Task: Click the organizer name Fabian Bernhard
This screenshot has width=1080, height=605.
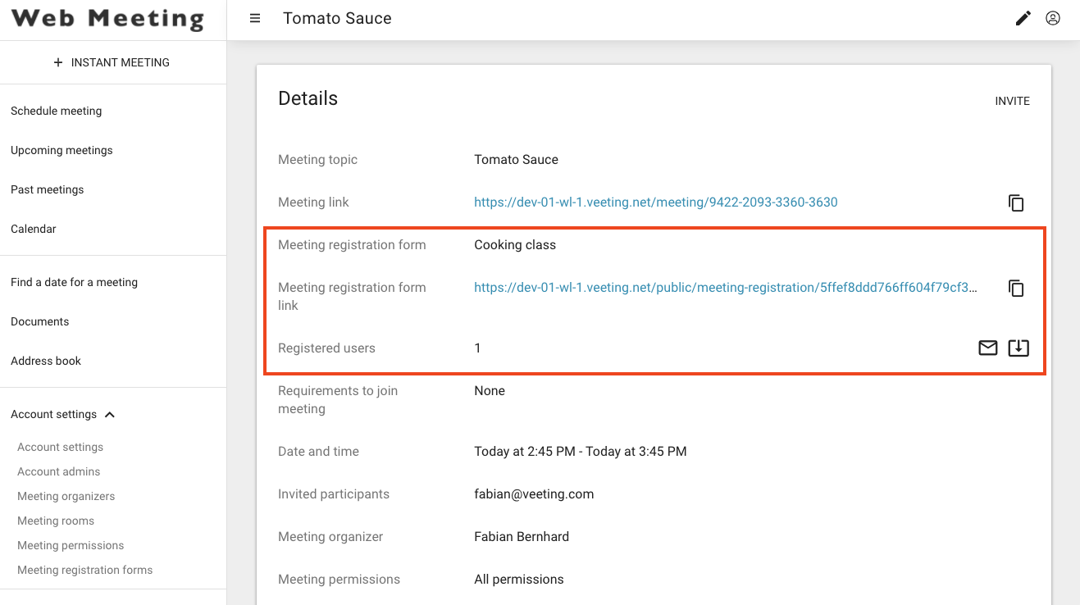Action: click(x=522, y=537)
